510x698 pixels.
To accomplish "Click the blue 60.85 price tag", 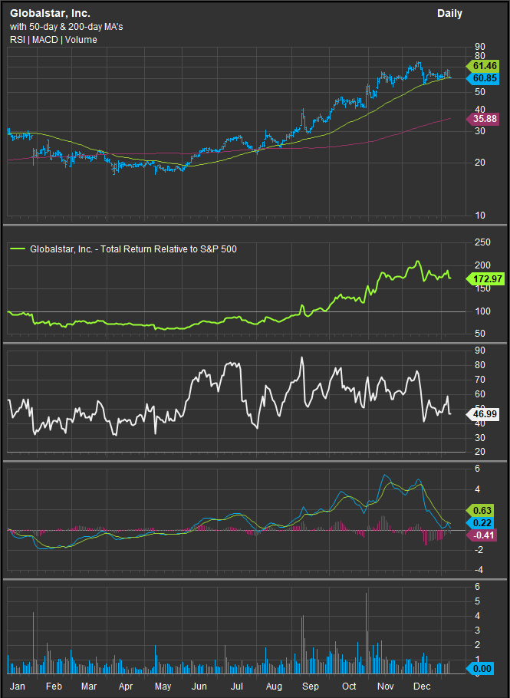I will pyautogui.click(x=485, y=78).
